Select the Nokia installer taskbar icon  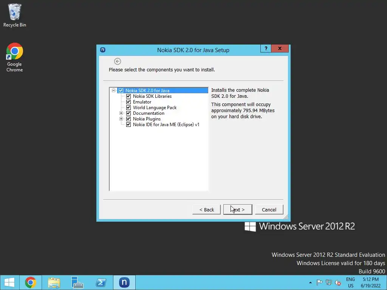point(124,282)
